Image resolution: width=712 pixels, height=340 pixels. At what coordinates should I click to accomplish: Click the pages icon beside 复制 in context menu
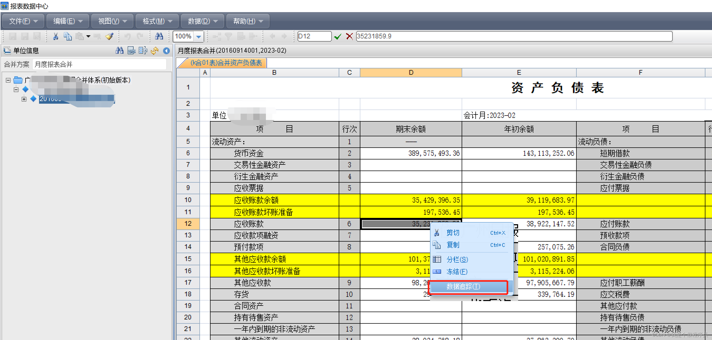[x=437, y=245]
